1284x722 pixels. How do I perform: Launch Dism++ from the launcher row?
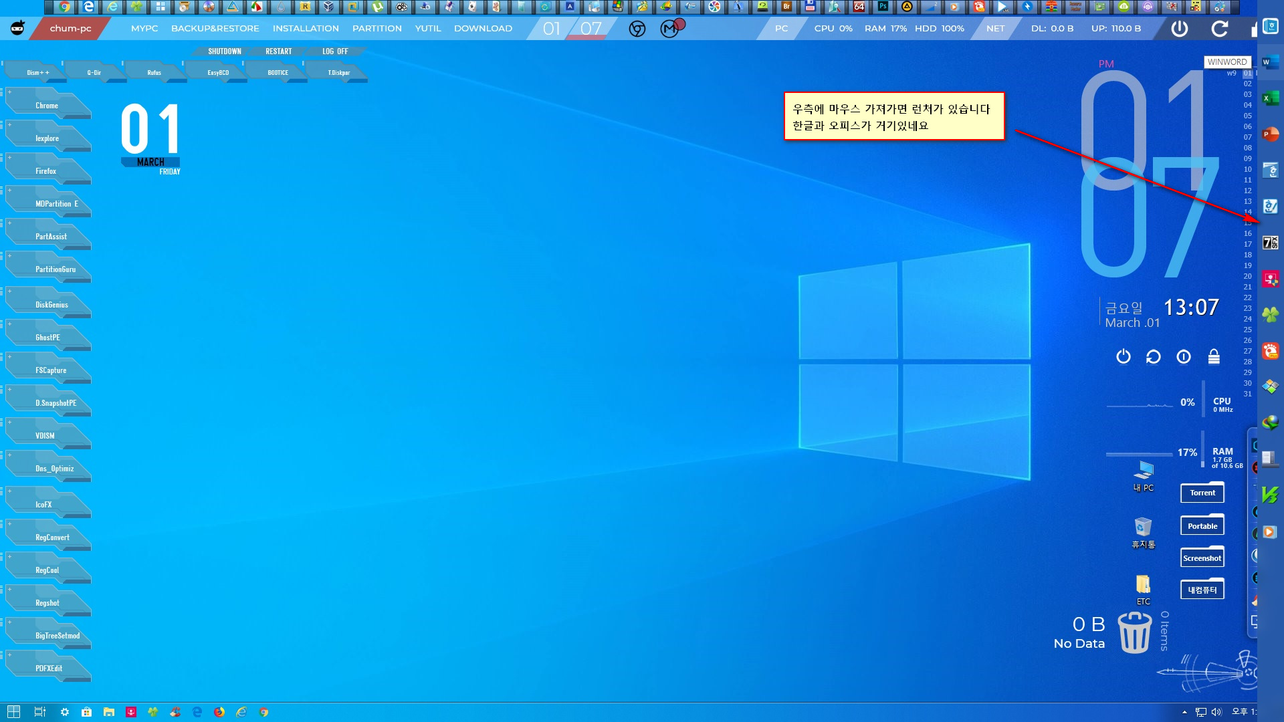click(36, 72)
